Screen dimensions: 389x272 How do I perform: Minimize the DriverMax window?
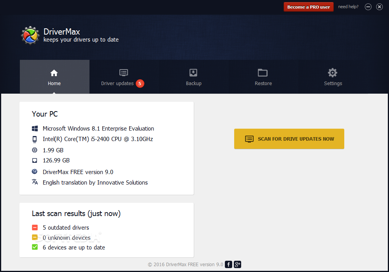pos(368,7)
